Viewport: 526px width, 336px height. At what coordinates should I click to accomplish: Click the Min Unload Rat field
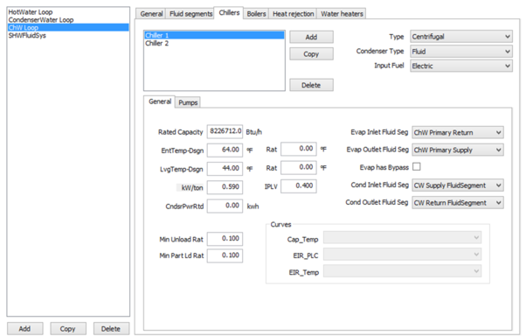pos(225,239)
